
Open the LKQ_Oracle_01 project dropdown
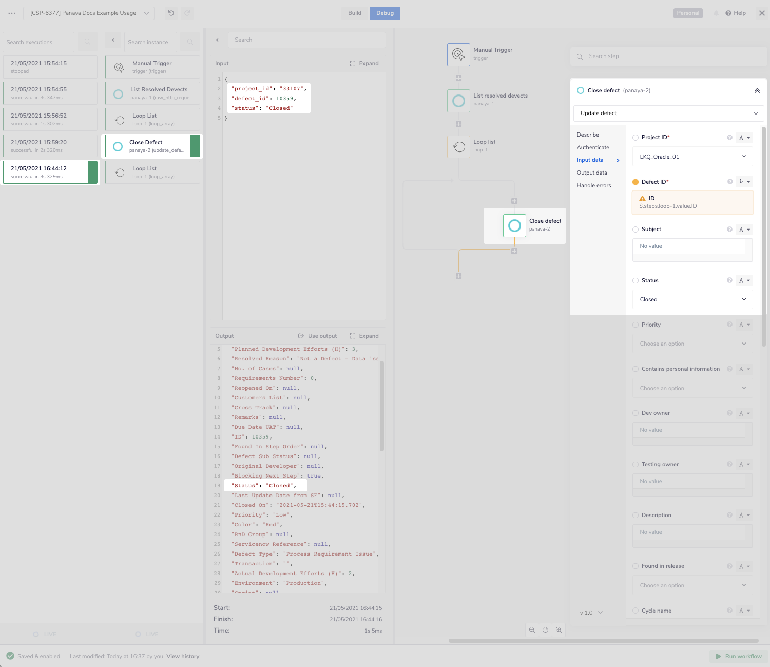pos(692,157)
